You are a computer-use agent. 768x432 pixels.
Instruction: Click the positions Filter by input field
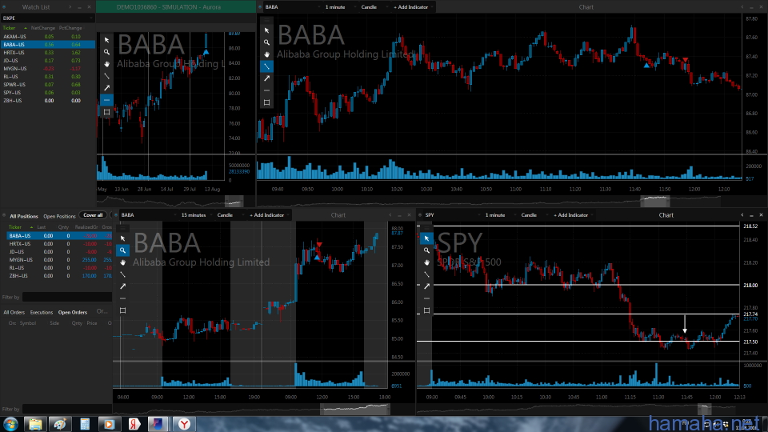click(x=67, y=297)
